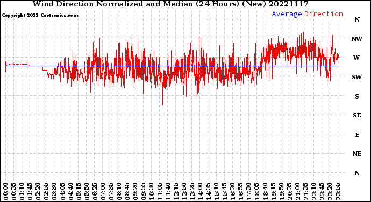Click the '15:45' time axis label
The height and width of the screenshot is (202, 371).
click(x=225, y=191)
